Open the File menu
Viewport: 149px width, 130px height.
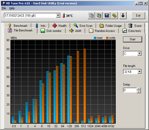click(4, 8)
